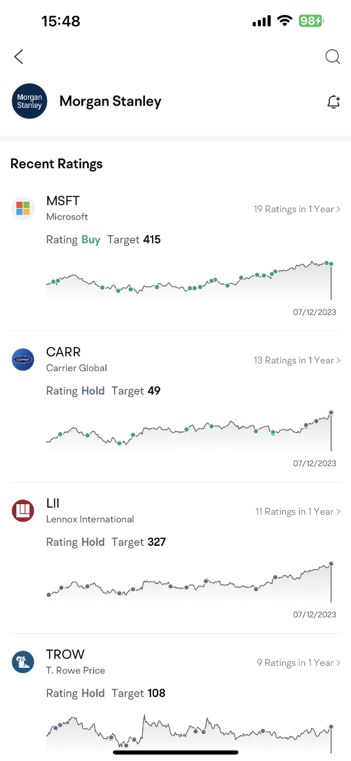Tap the Microsoft logo icon
The width and height of the screenshot is (351, 761).
point(23,208)
